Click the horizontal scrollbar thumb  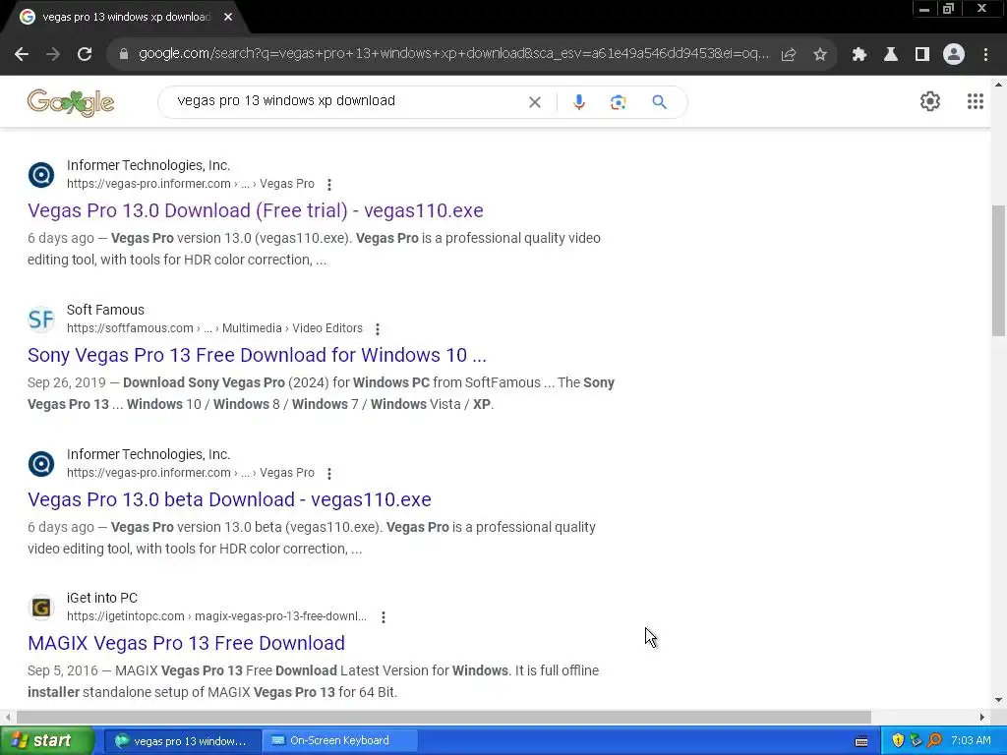pyautogui.click(x=444, y=717)
